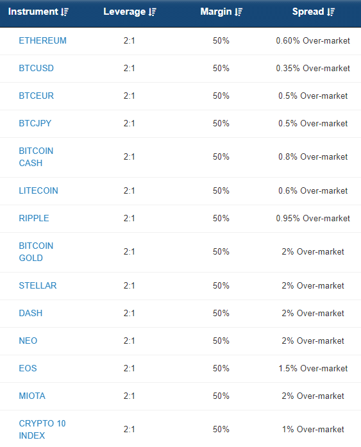This screenshot has width=361, height=447.
Task: Open the NEO instrument link
Action: 28,341
